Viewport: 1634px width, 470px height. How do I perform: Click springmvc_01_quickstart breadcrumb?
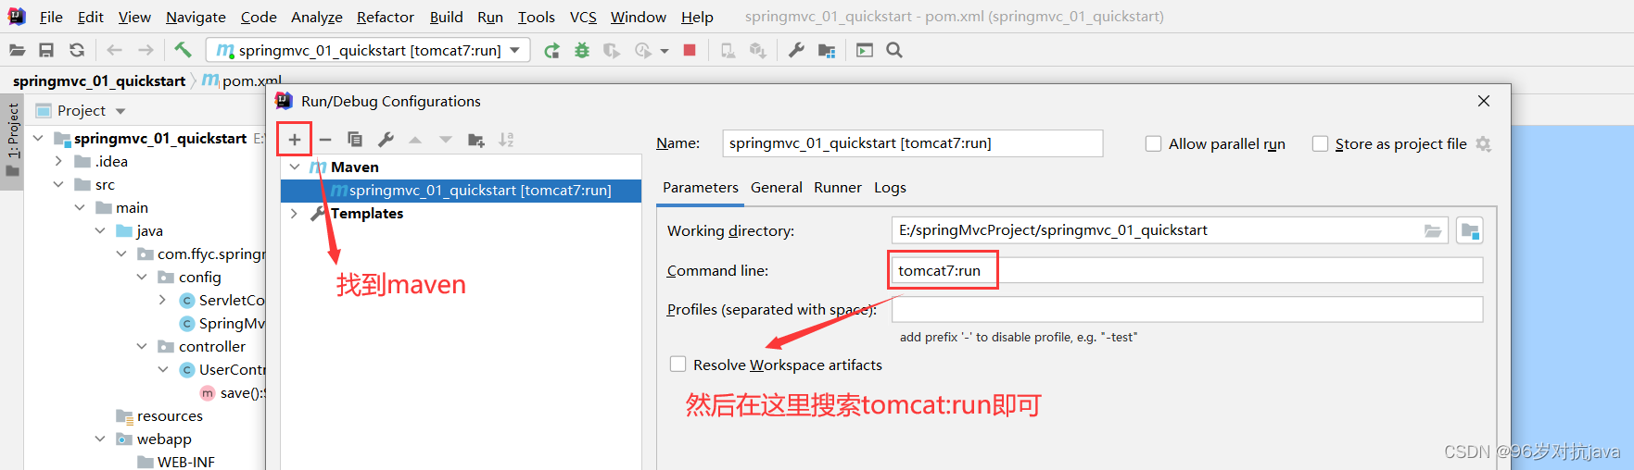[x=99, y=80]
